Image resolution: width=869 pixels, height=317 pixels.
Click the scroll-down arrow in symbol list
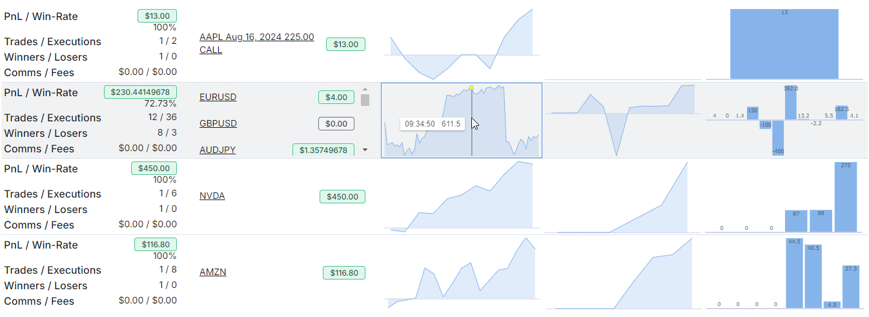(x=365, y=150)
